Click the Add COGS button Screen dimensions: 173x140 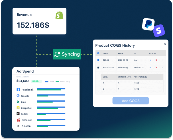(131, 101)
